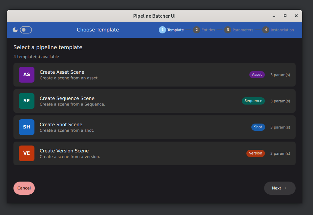Minimize the Pipeline Batcher UI window
The height and width of the screenshot is (215, 313).
pyautogui.click(x=274, y=16)
